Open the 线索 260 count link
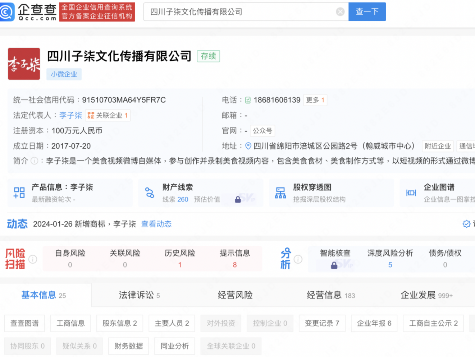 (175, 199)
